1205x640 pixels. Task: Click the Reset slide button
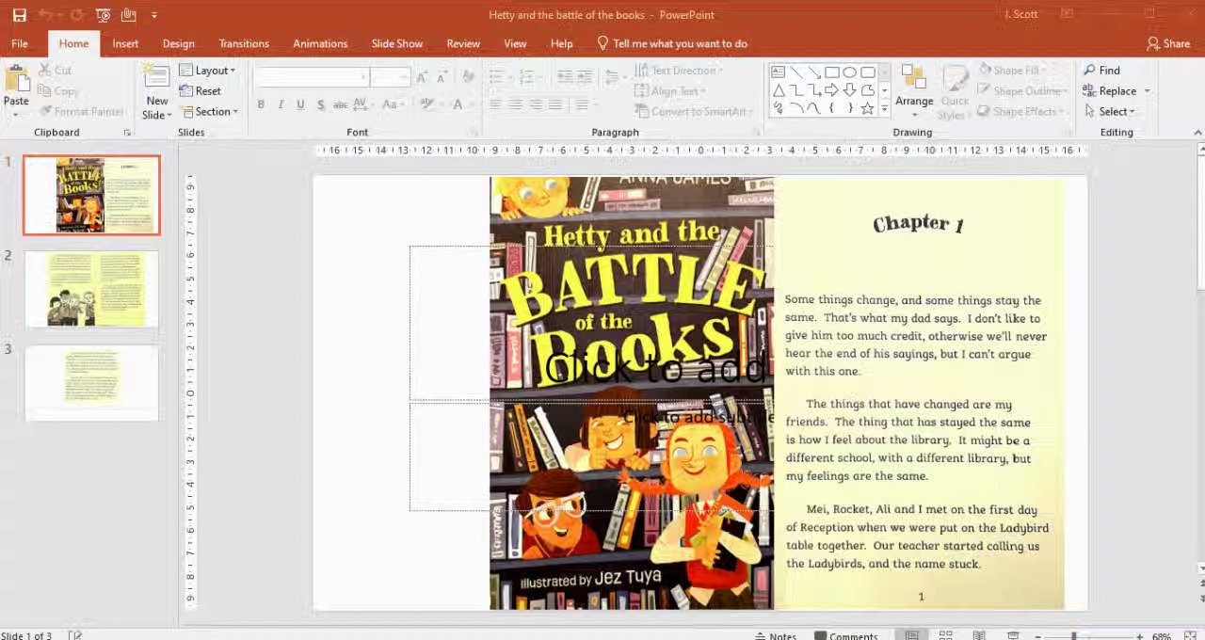pyautogui.click(x=200, y=91)
